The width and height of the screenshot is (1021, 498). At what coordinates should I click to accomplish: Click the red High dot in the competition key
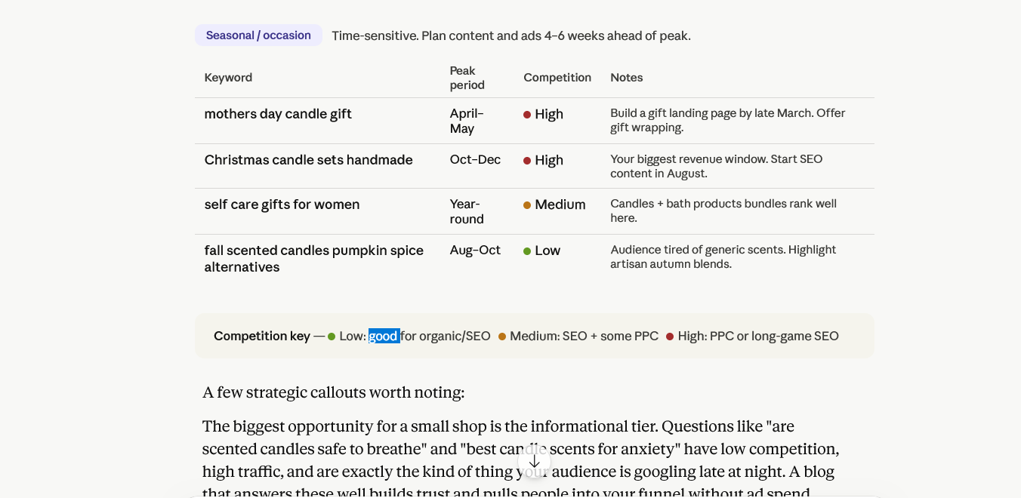pos(670,337)
